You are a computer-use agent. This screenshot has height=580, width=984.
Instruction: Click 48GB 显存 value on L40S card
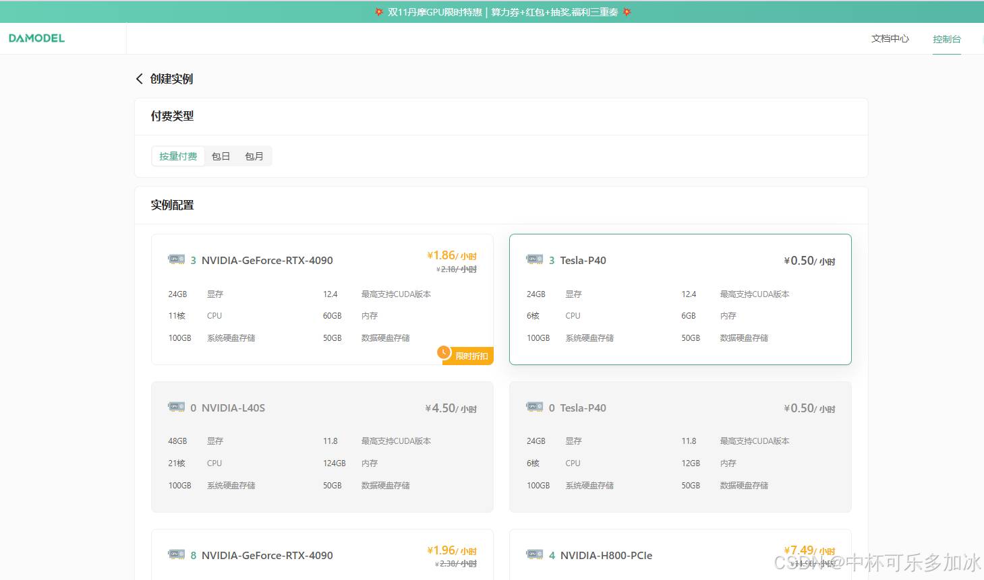tap(177, 441)
